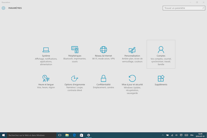Open the Système settings laptop icon
The height and width of the screenshot is (138, 207).
(46, 50)
